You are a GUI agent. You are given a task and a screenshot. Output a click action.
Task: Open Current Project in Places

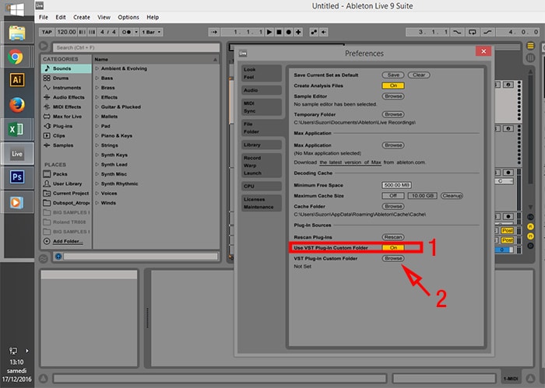click(x=66, y=194)
